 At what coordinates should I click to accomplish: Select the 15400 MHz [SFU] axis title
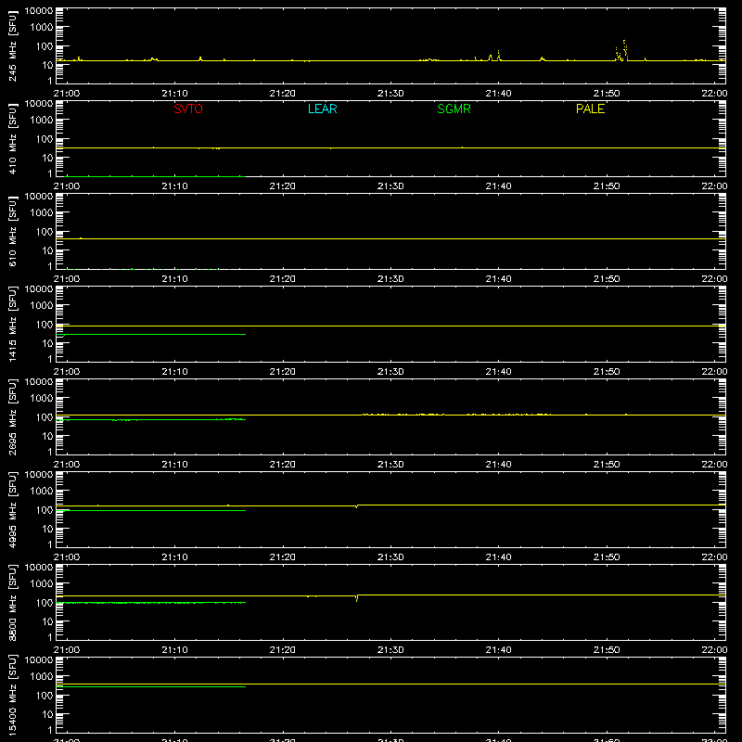[x=13, y=695]
